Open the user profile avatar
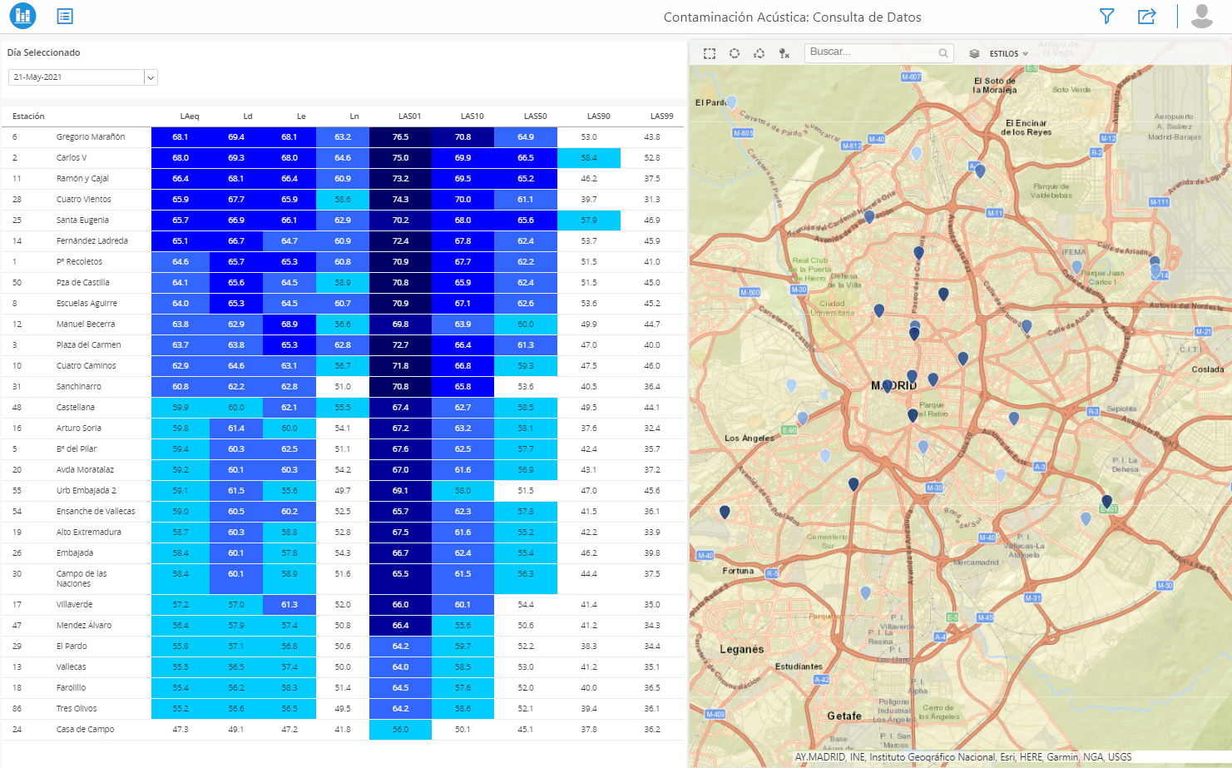The height and width of the screenshot is (768, 1232). tap(1201, 17)
